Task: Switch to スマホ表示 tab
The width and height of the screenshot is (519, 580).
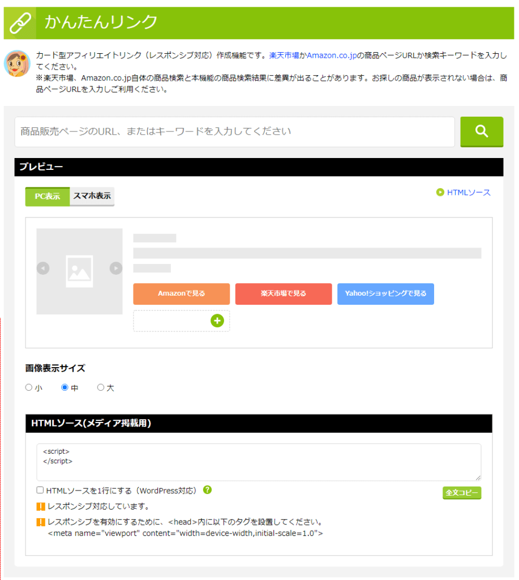Action: (92, 196)
